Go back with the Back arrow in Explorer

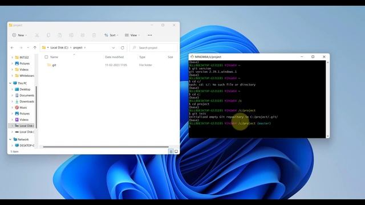12,48
